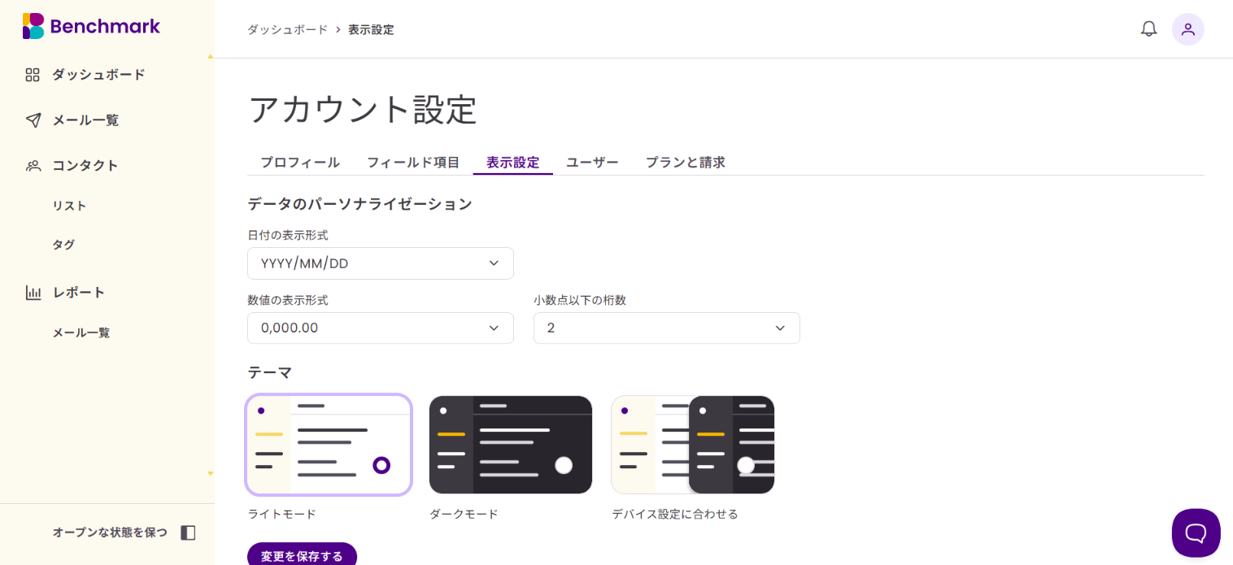Click 変更を保存する button

[x=303, y=555]
